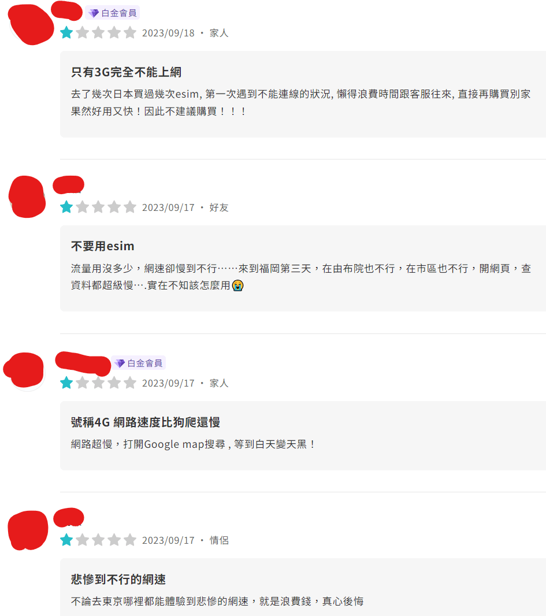This screenshot has width=546, height=616.
Task: Click the fifth star of the 好友 review
Action: click(130, 207)
